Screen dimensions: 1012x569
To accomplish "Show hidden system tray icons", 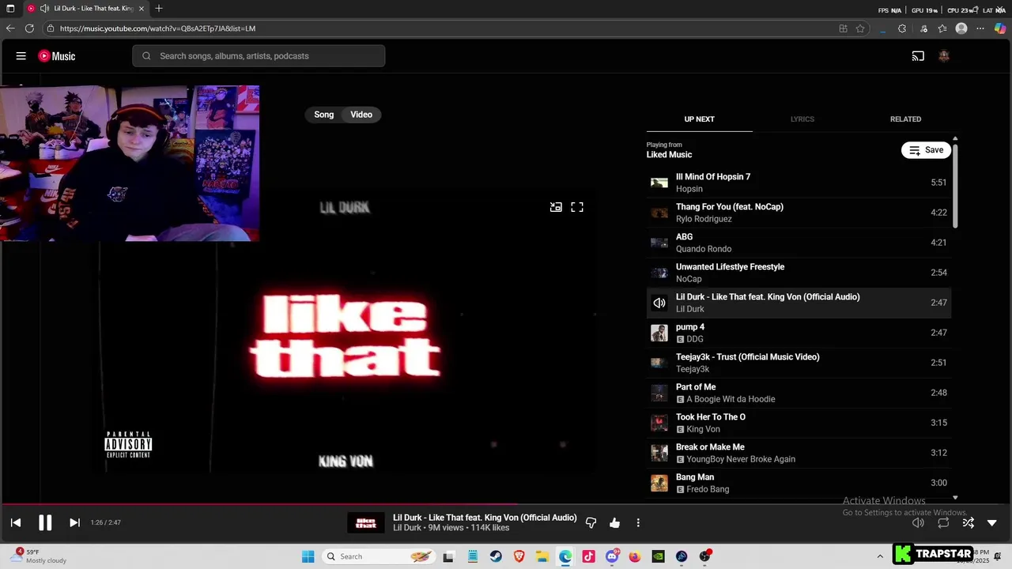I will [880, 556].
